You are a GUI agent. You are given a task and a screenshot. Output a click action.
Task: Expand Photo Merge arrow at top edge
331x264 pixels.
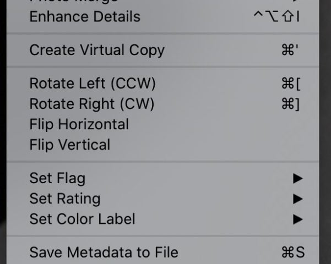297,2
